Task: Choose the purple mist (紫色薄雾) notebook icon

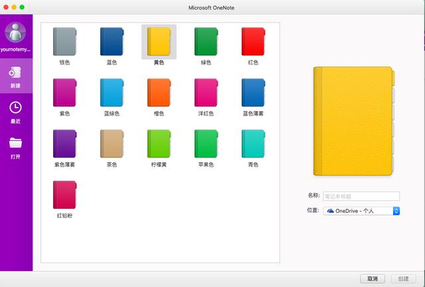Action: pyautogui.click(x=64, y=143)
